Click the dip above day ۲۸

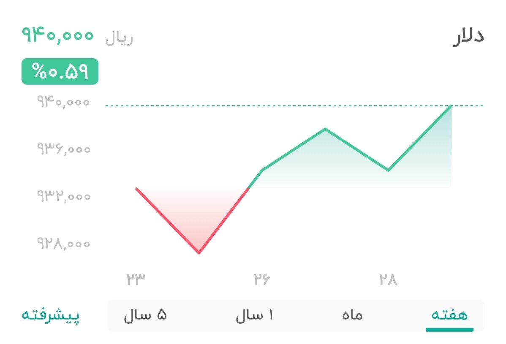pos(388,170)
